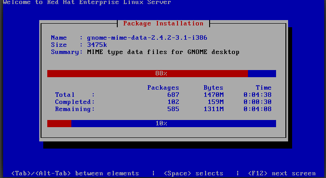The image size is (326, 178).
Task: Click total time value 0:04:38
Action: click(257, 95)
